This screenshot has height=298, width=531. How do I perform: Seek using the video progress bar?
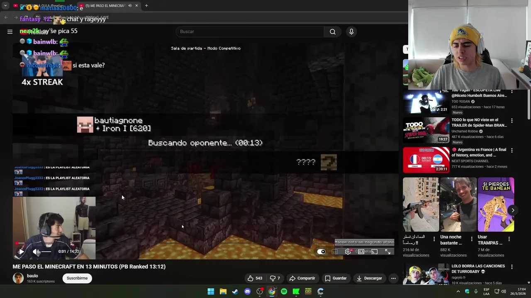pyautogui.click(x=205, y=243)
